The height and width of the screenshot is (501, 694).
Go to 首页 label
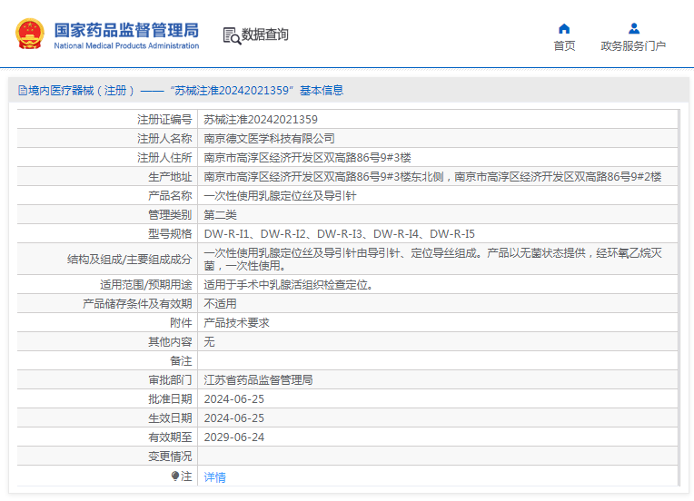(x=564, y=46)
